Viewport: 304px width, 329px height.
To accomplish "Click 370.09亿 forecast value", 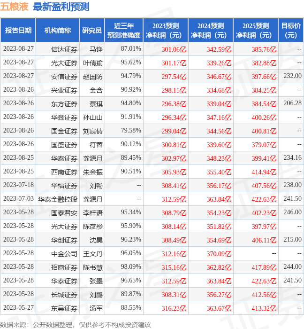I will tap(219, 254).
